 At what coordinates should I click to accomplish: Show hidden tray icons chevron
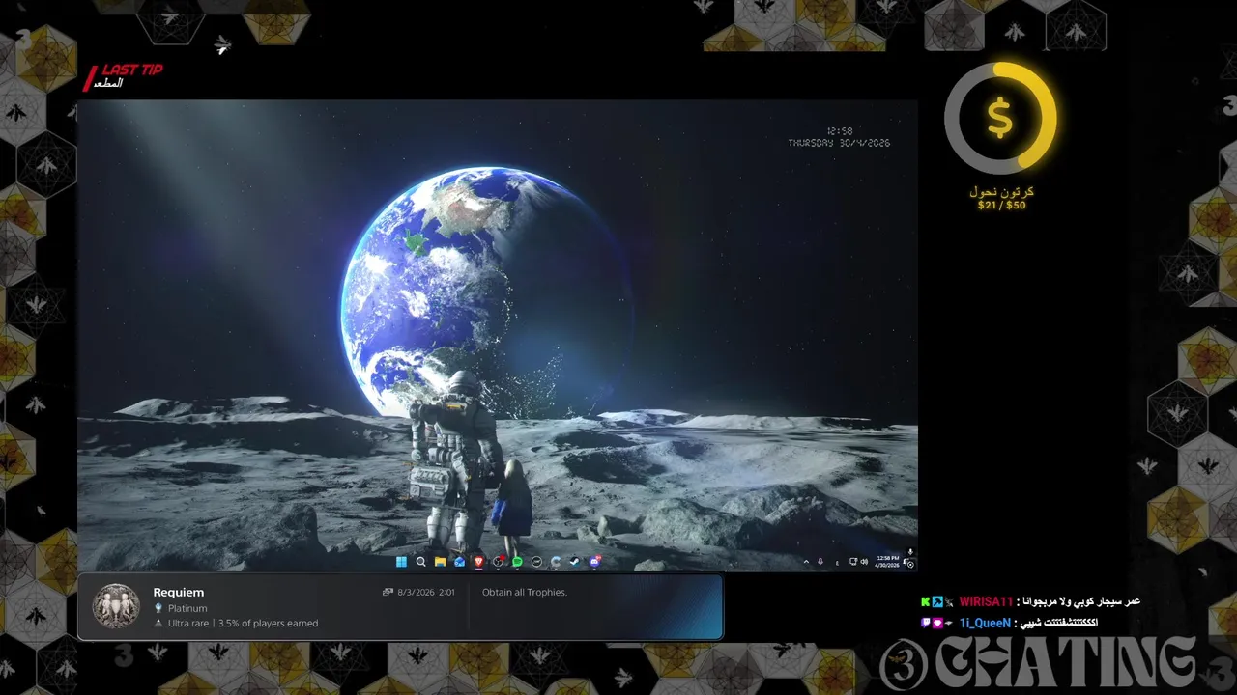pyautogui.click(x=806, y=562)
